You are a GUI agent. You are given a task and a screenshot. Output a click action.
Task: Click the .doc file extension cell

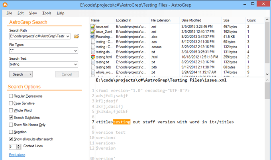[x=154, y=37]
